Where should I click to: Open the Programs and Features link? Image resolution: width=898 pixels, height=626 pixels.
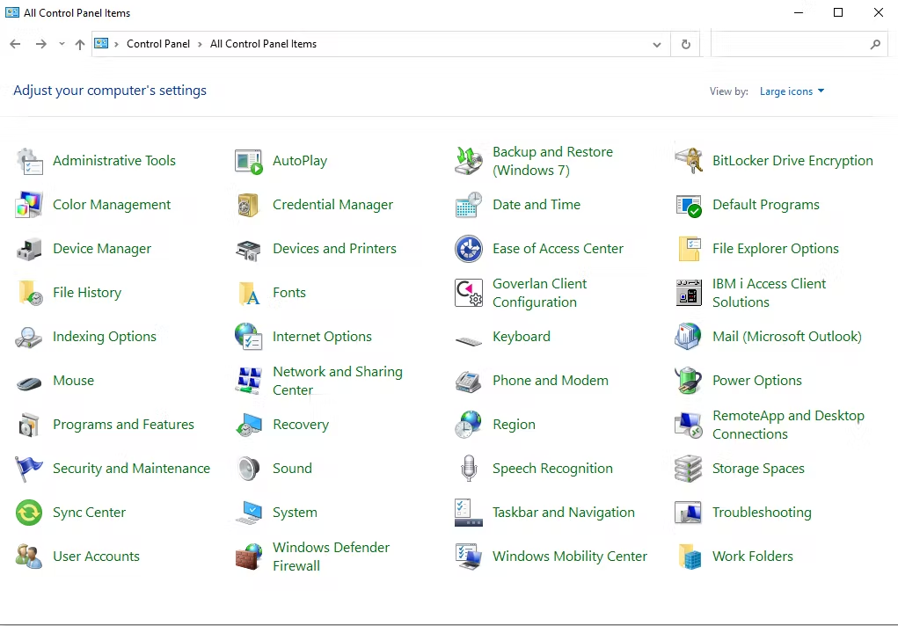point(123,425)
